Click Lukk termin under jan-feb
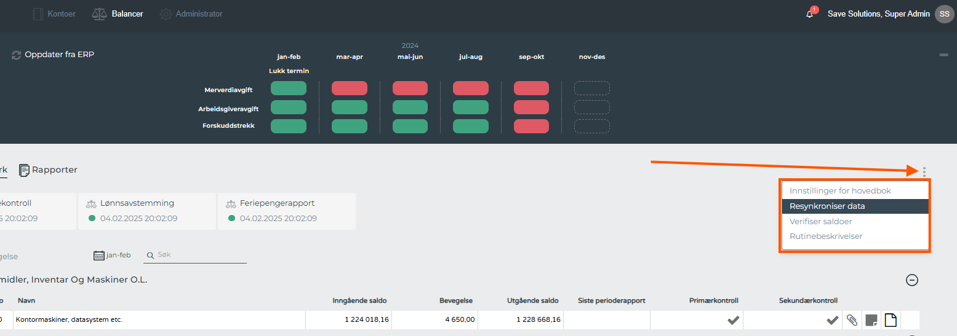Screen dimensions: 957x336 tap(289, 71)
